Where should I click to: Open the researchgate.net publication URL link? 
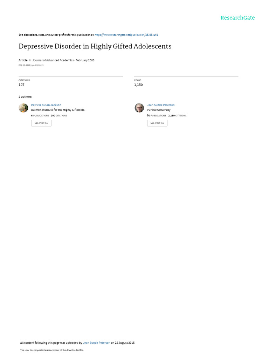pyautogui.click(x=126, y=35)
